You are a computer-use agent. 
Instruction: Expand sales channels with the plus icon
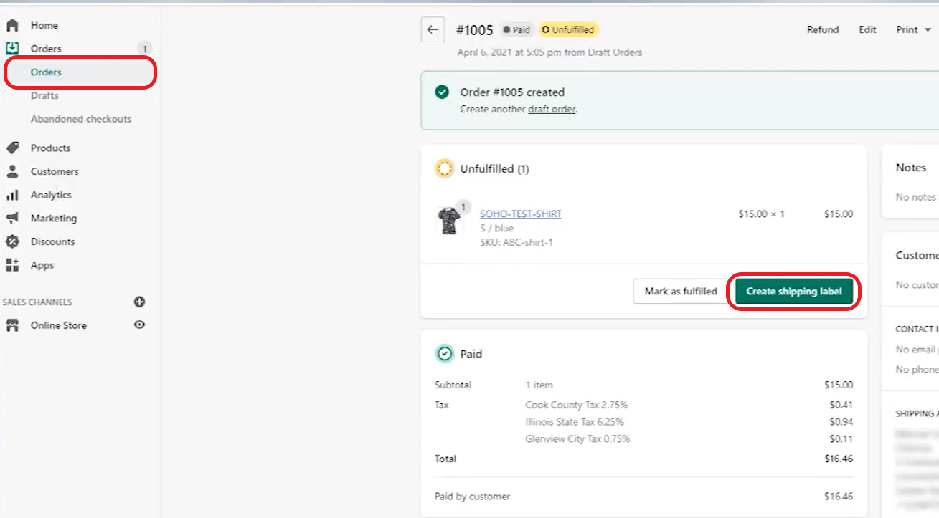coord(139,302)
